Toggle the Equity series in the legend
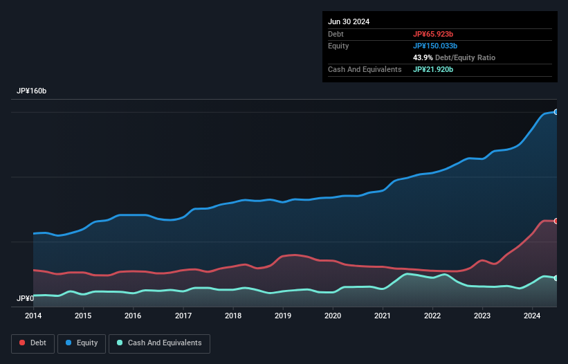568x364 pixels. tap(82, 343)
